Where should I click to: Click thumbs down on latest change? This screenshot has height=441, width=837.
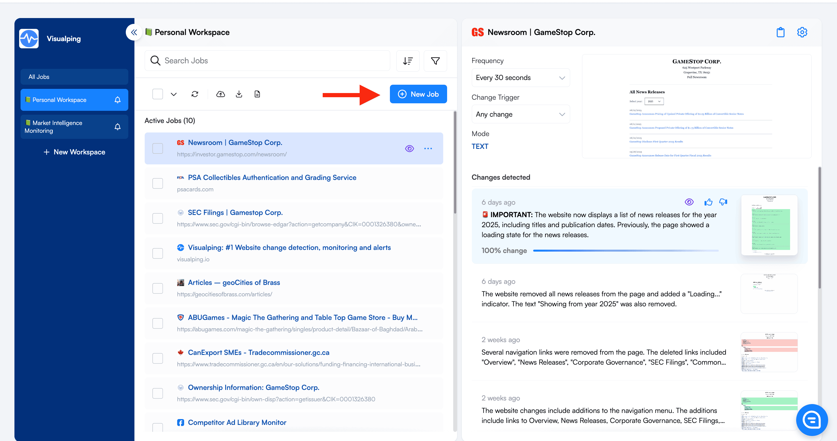click(723, 202)
